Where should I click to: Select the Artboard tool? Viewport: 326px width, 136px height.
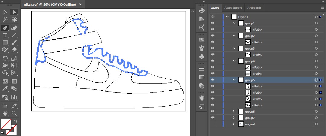point(5,106)
